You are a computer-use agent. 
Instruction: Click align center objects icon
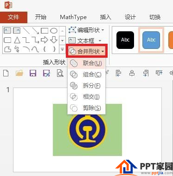(132, 73)
